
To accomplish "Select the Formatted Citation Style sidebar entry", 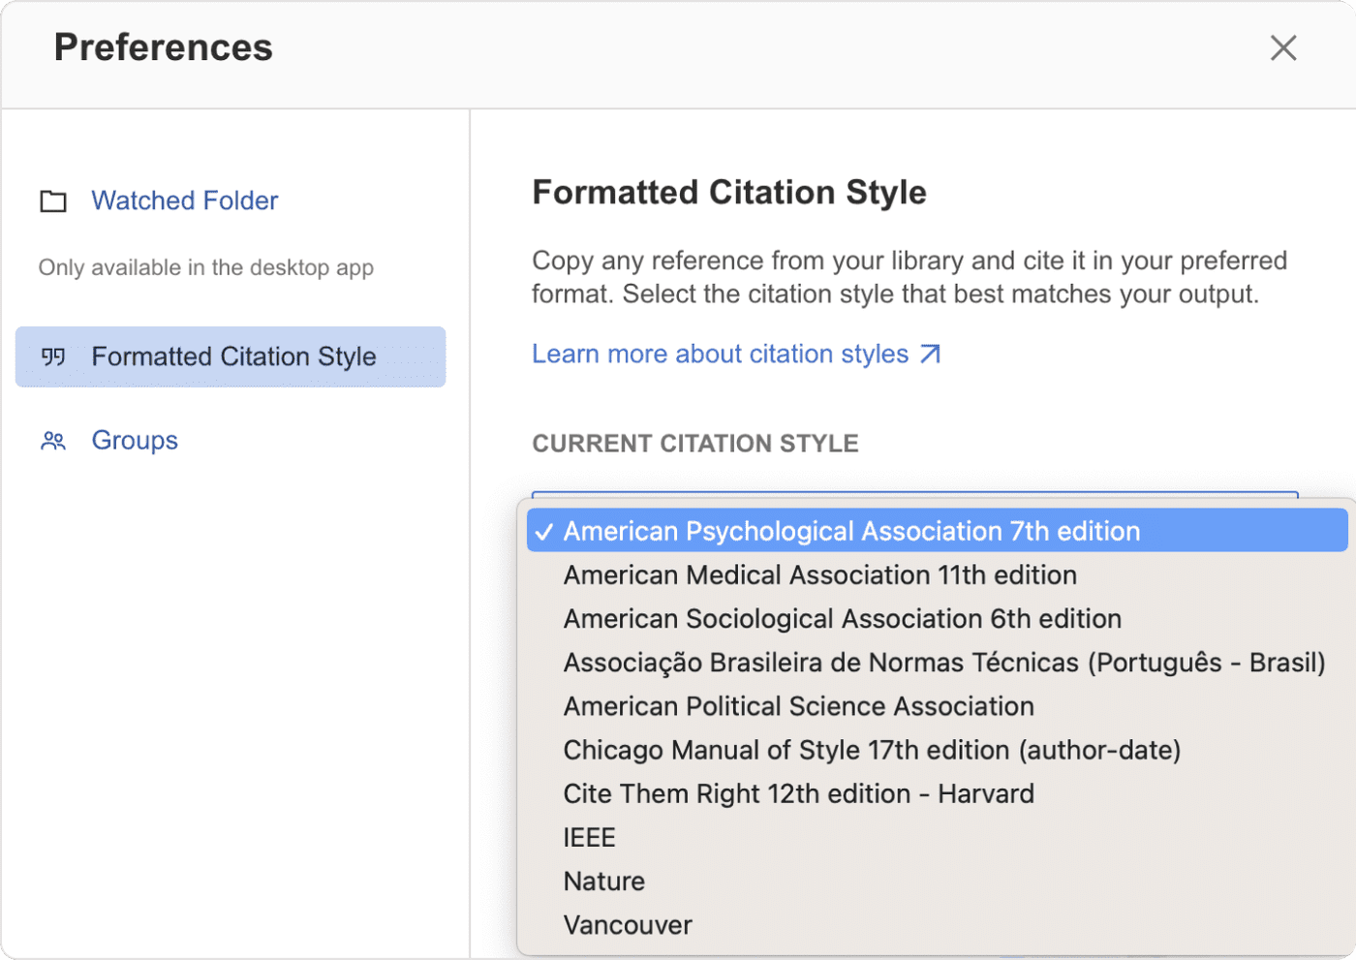I will pyautogui.click(x=233, y=356).
